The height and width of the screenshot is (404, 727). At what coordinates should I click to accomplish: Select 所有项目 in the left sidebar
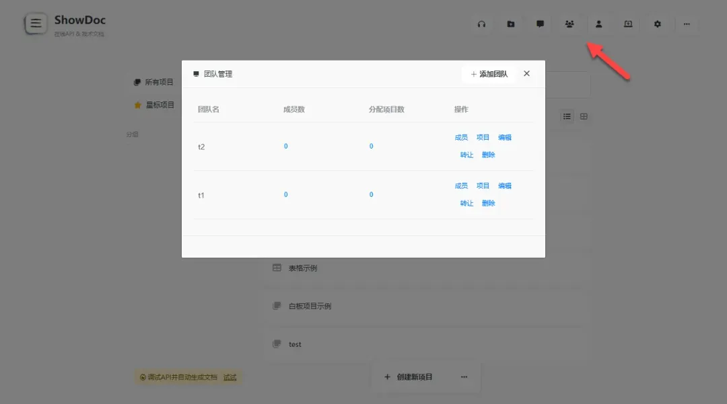tap(154, 83)
